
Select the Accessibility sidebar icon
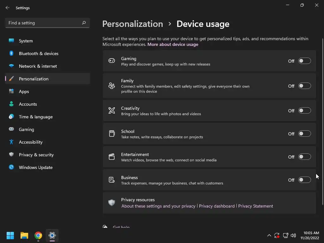[x=11, y=142]
